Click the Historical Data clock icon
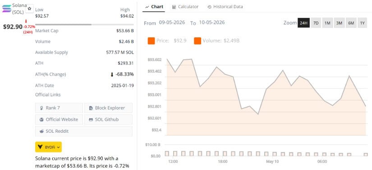Image resolution: width=372 pixels, height=170 pixels. (209, 7)
